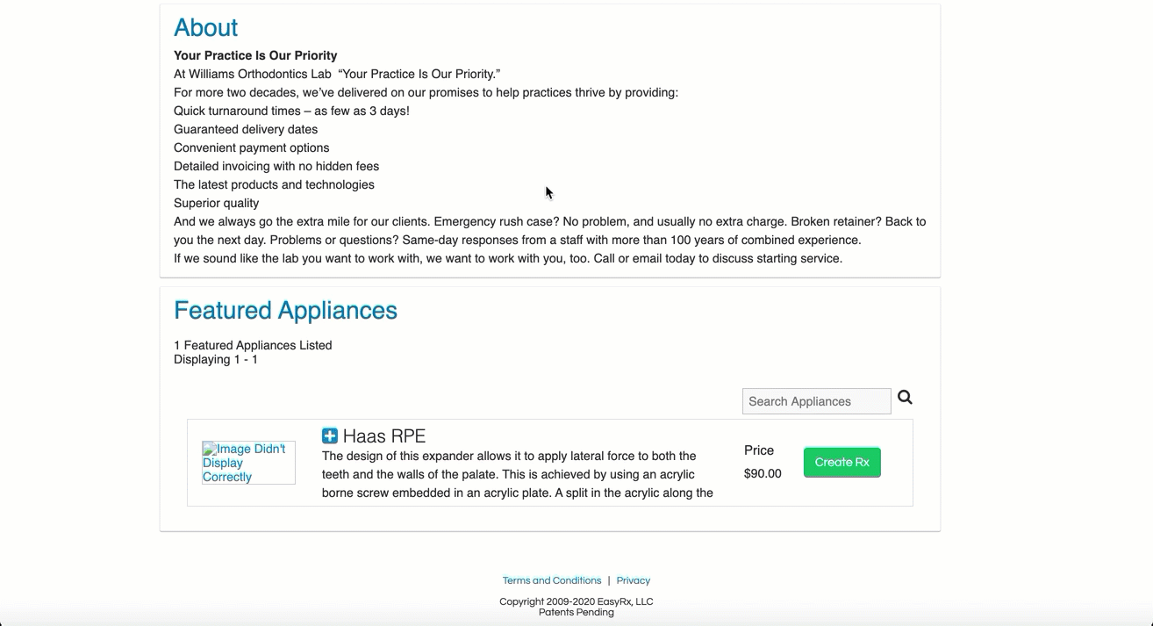Click the Price label above the amount
Screen dimensions: 1153x626
point(759,450)
